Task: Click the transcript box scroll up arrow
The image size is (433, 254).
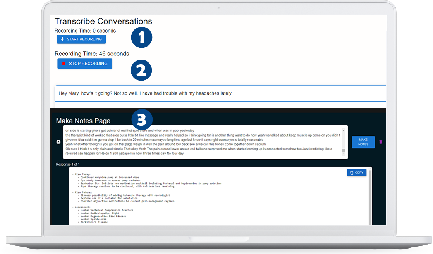Action: tap(343, 130)
